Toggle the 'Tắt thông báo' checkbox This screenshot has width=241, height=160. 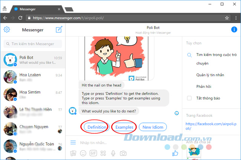tap(189, 98)
